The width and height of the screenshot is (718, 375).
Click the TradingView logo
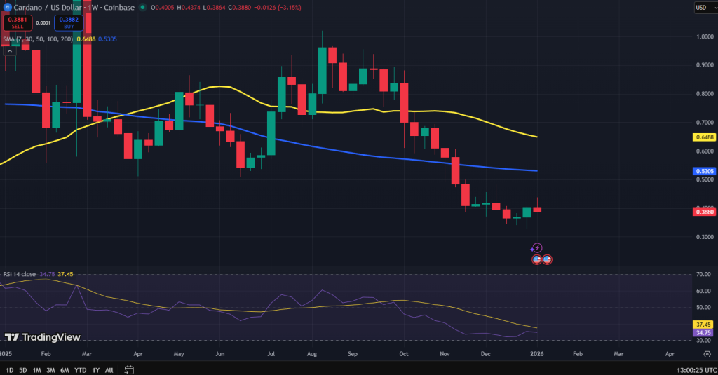click(x=42, y=337)
